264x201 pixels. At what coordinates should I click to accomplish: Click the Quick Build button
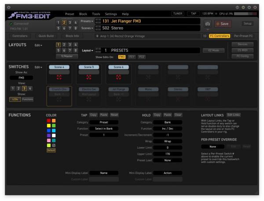point(46,36)
